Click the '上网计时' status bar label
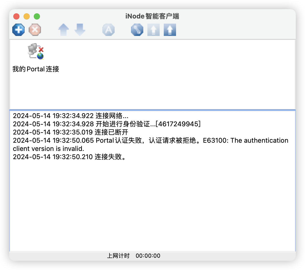Image resolution: width=305 pixels, height=270 pixels. point(118,256)
